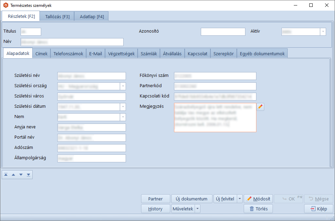Expand the Műveletek dropdown arrow
Image resolution: width=335 pixels, height=221 pixels.
(x=197, y=209)
